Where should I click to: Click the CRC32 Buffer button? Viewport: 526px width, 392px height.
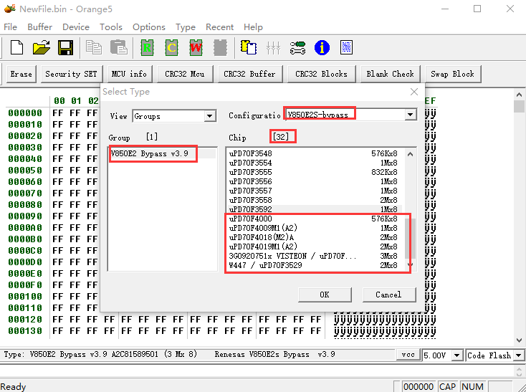click(250, 74)
